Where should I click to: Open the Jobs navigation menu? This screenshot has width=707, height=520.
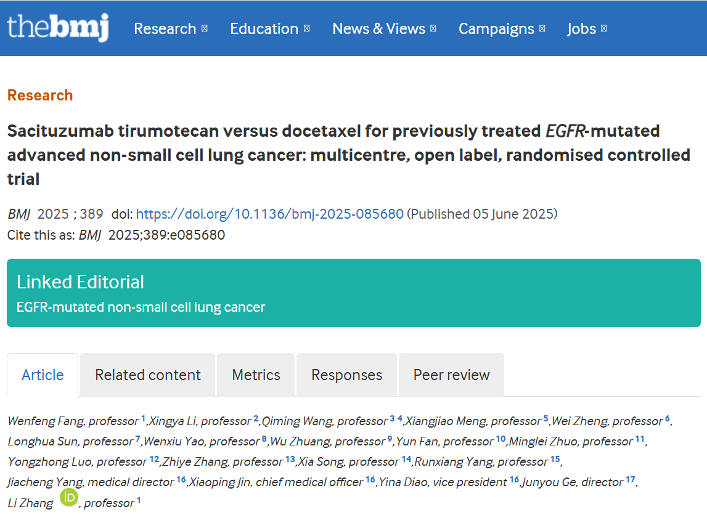pyautogui.click(x=581, y=29)
